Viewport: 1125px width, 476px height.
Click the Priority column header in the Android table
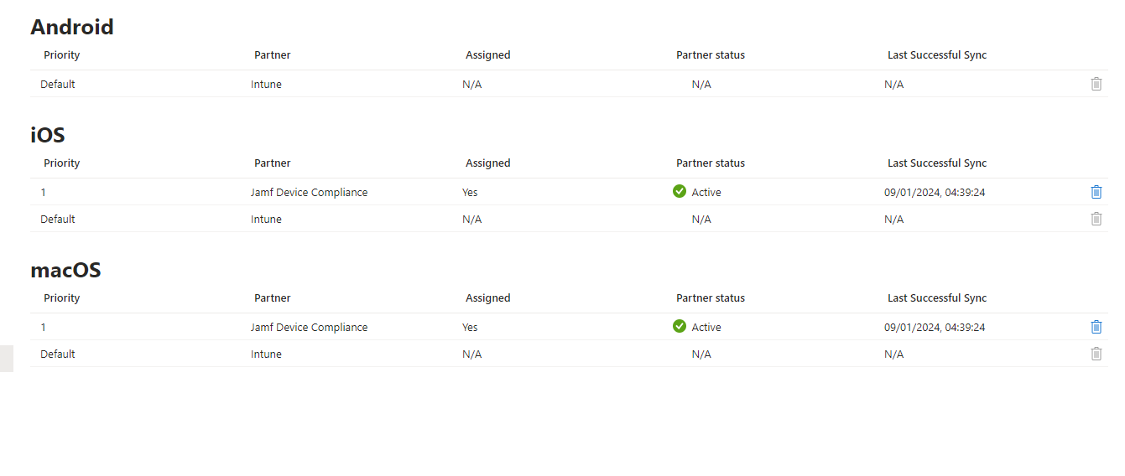pyautogui.click(x=62, y=54)
